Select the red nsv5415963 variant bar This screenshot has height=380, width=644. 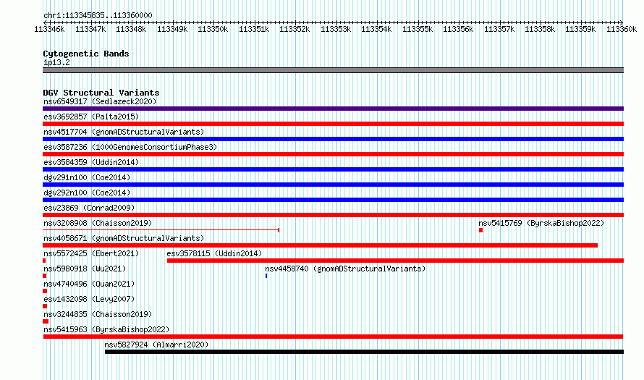pos(333,337)
